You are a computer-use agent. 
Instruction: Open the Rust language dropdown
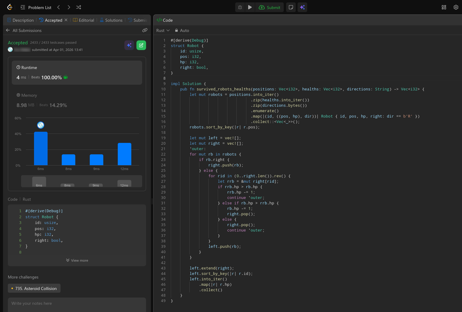point(163,30)
